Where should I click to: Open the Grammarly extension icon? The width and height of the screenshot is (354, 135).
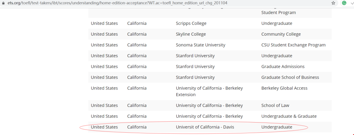344,3
